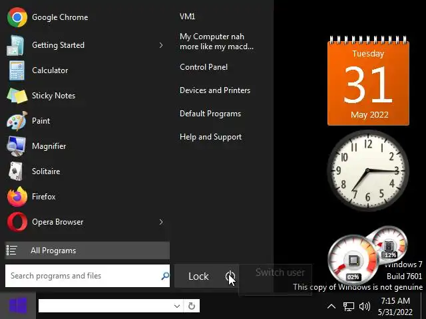
Task: Open My Computer nah more like my macd...
Action: 216,41
